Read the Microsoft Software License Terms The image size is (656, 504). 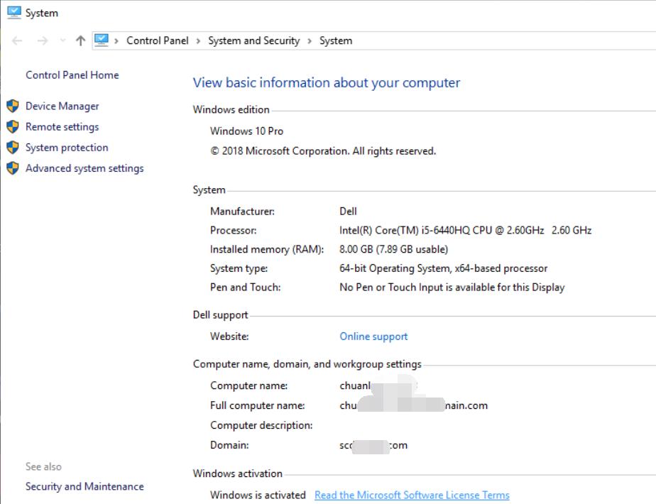[412, 495]
